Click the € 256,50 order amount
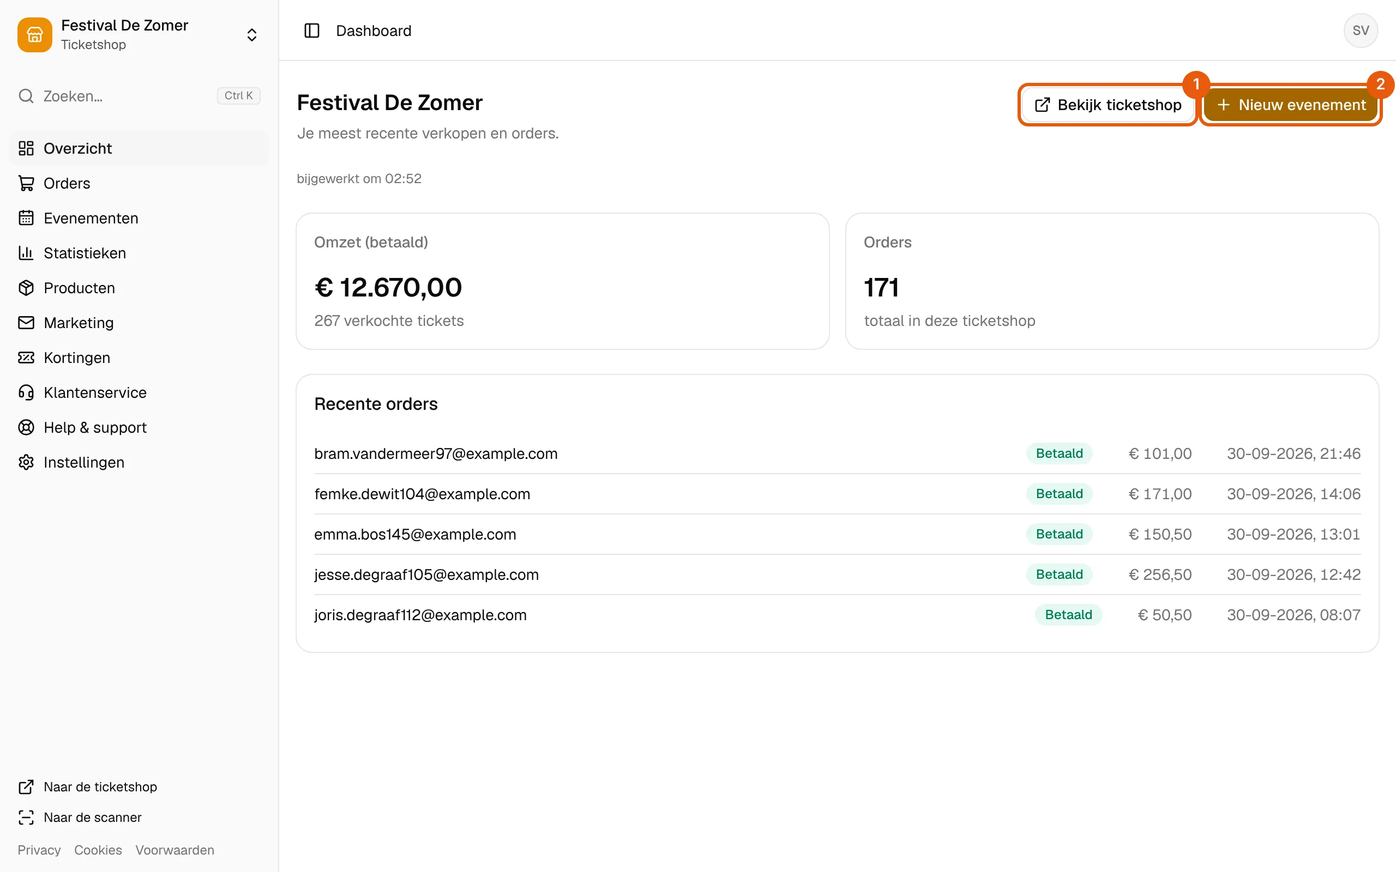The width and height of the screenshot is (1396, 872). [1159, 574]
